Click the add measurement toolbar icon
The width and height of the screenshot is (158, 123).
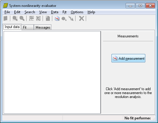pyautogui.click(x=57, y=18)
